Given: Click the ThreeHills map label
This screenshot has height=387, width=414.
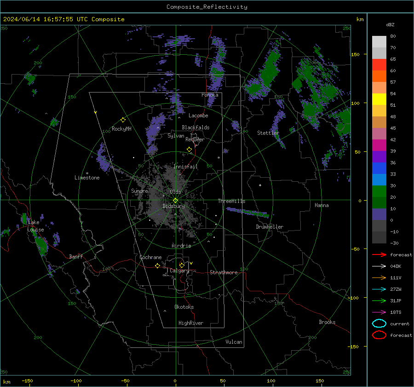Looking at the screenshot, I should [x=231, y=201].
